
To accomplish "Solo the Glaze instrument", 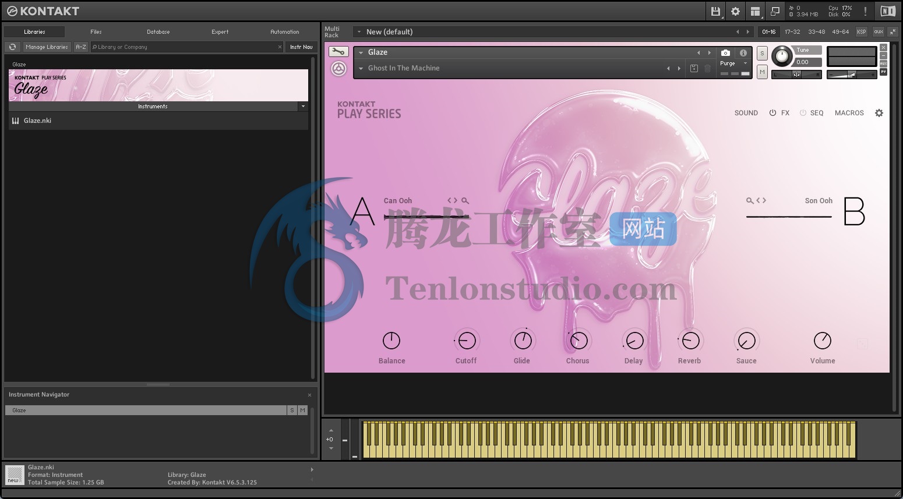I will click(x=762, y=53).
